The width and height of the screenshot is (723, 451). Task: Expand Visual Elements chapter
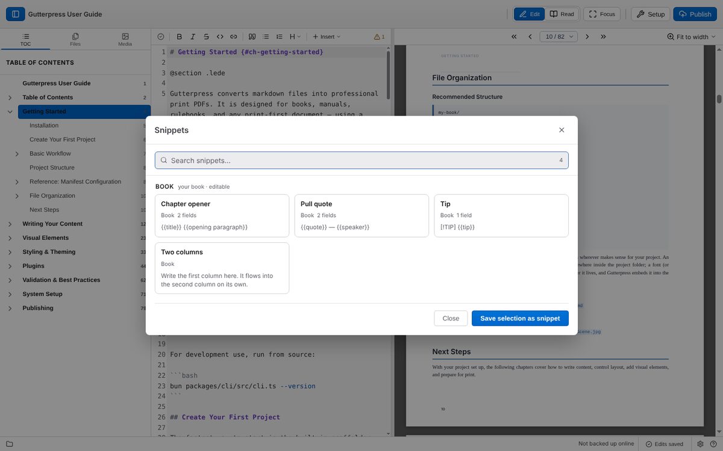coord(10,238)
